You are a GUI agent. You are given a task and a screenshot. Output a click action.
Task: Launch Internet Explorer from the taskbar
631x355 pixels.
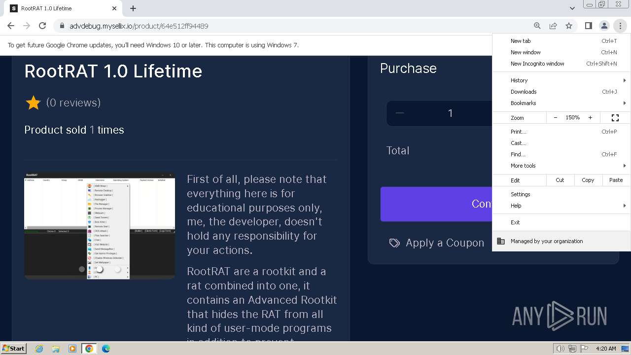tap(39, 349)
